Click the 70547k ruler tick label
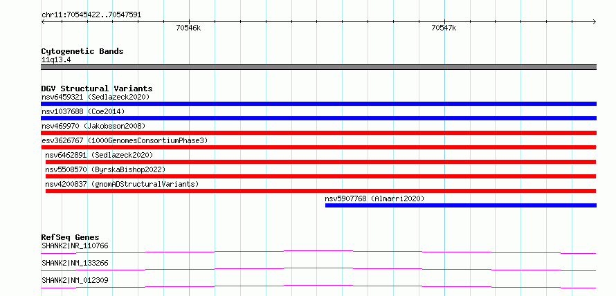 (444, 28)
